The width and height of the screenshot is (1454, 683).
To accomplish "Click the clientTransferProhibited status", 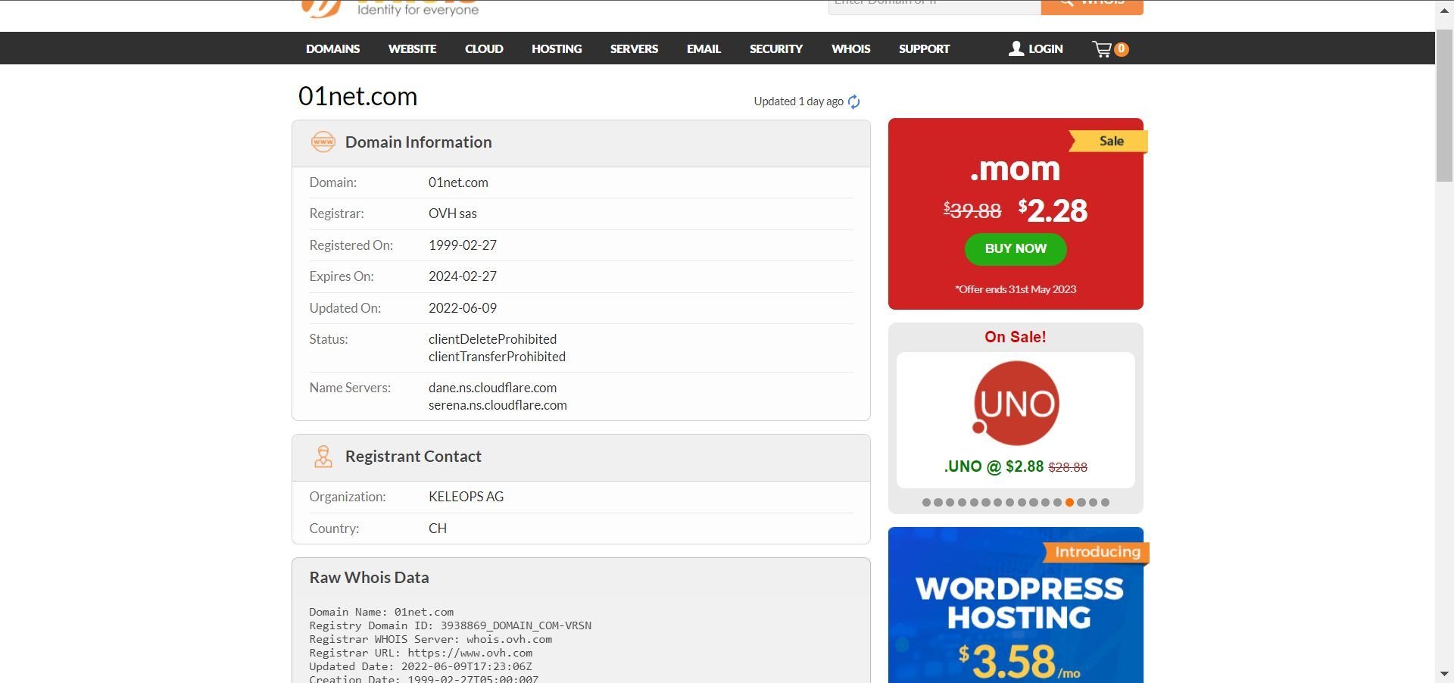I will [497, 357].
